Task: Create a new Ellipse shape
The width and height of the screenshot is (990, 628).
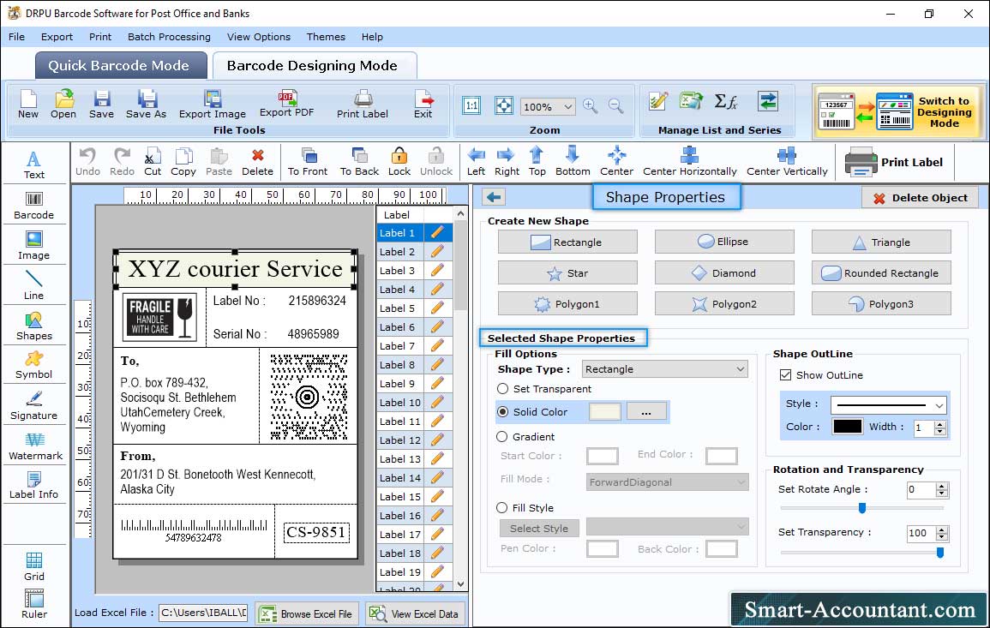Action: click(x=724, y=242)
